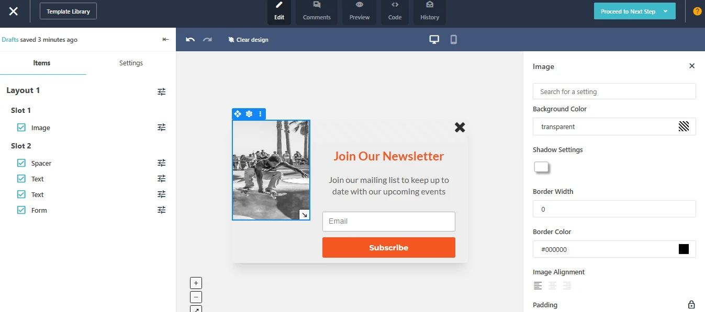This screenshot has width=705, height=312.
Task: Select the Layout 1 heading
Action: click(x=23, y=90)
